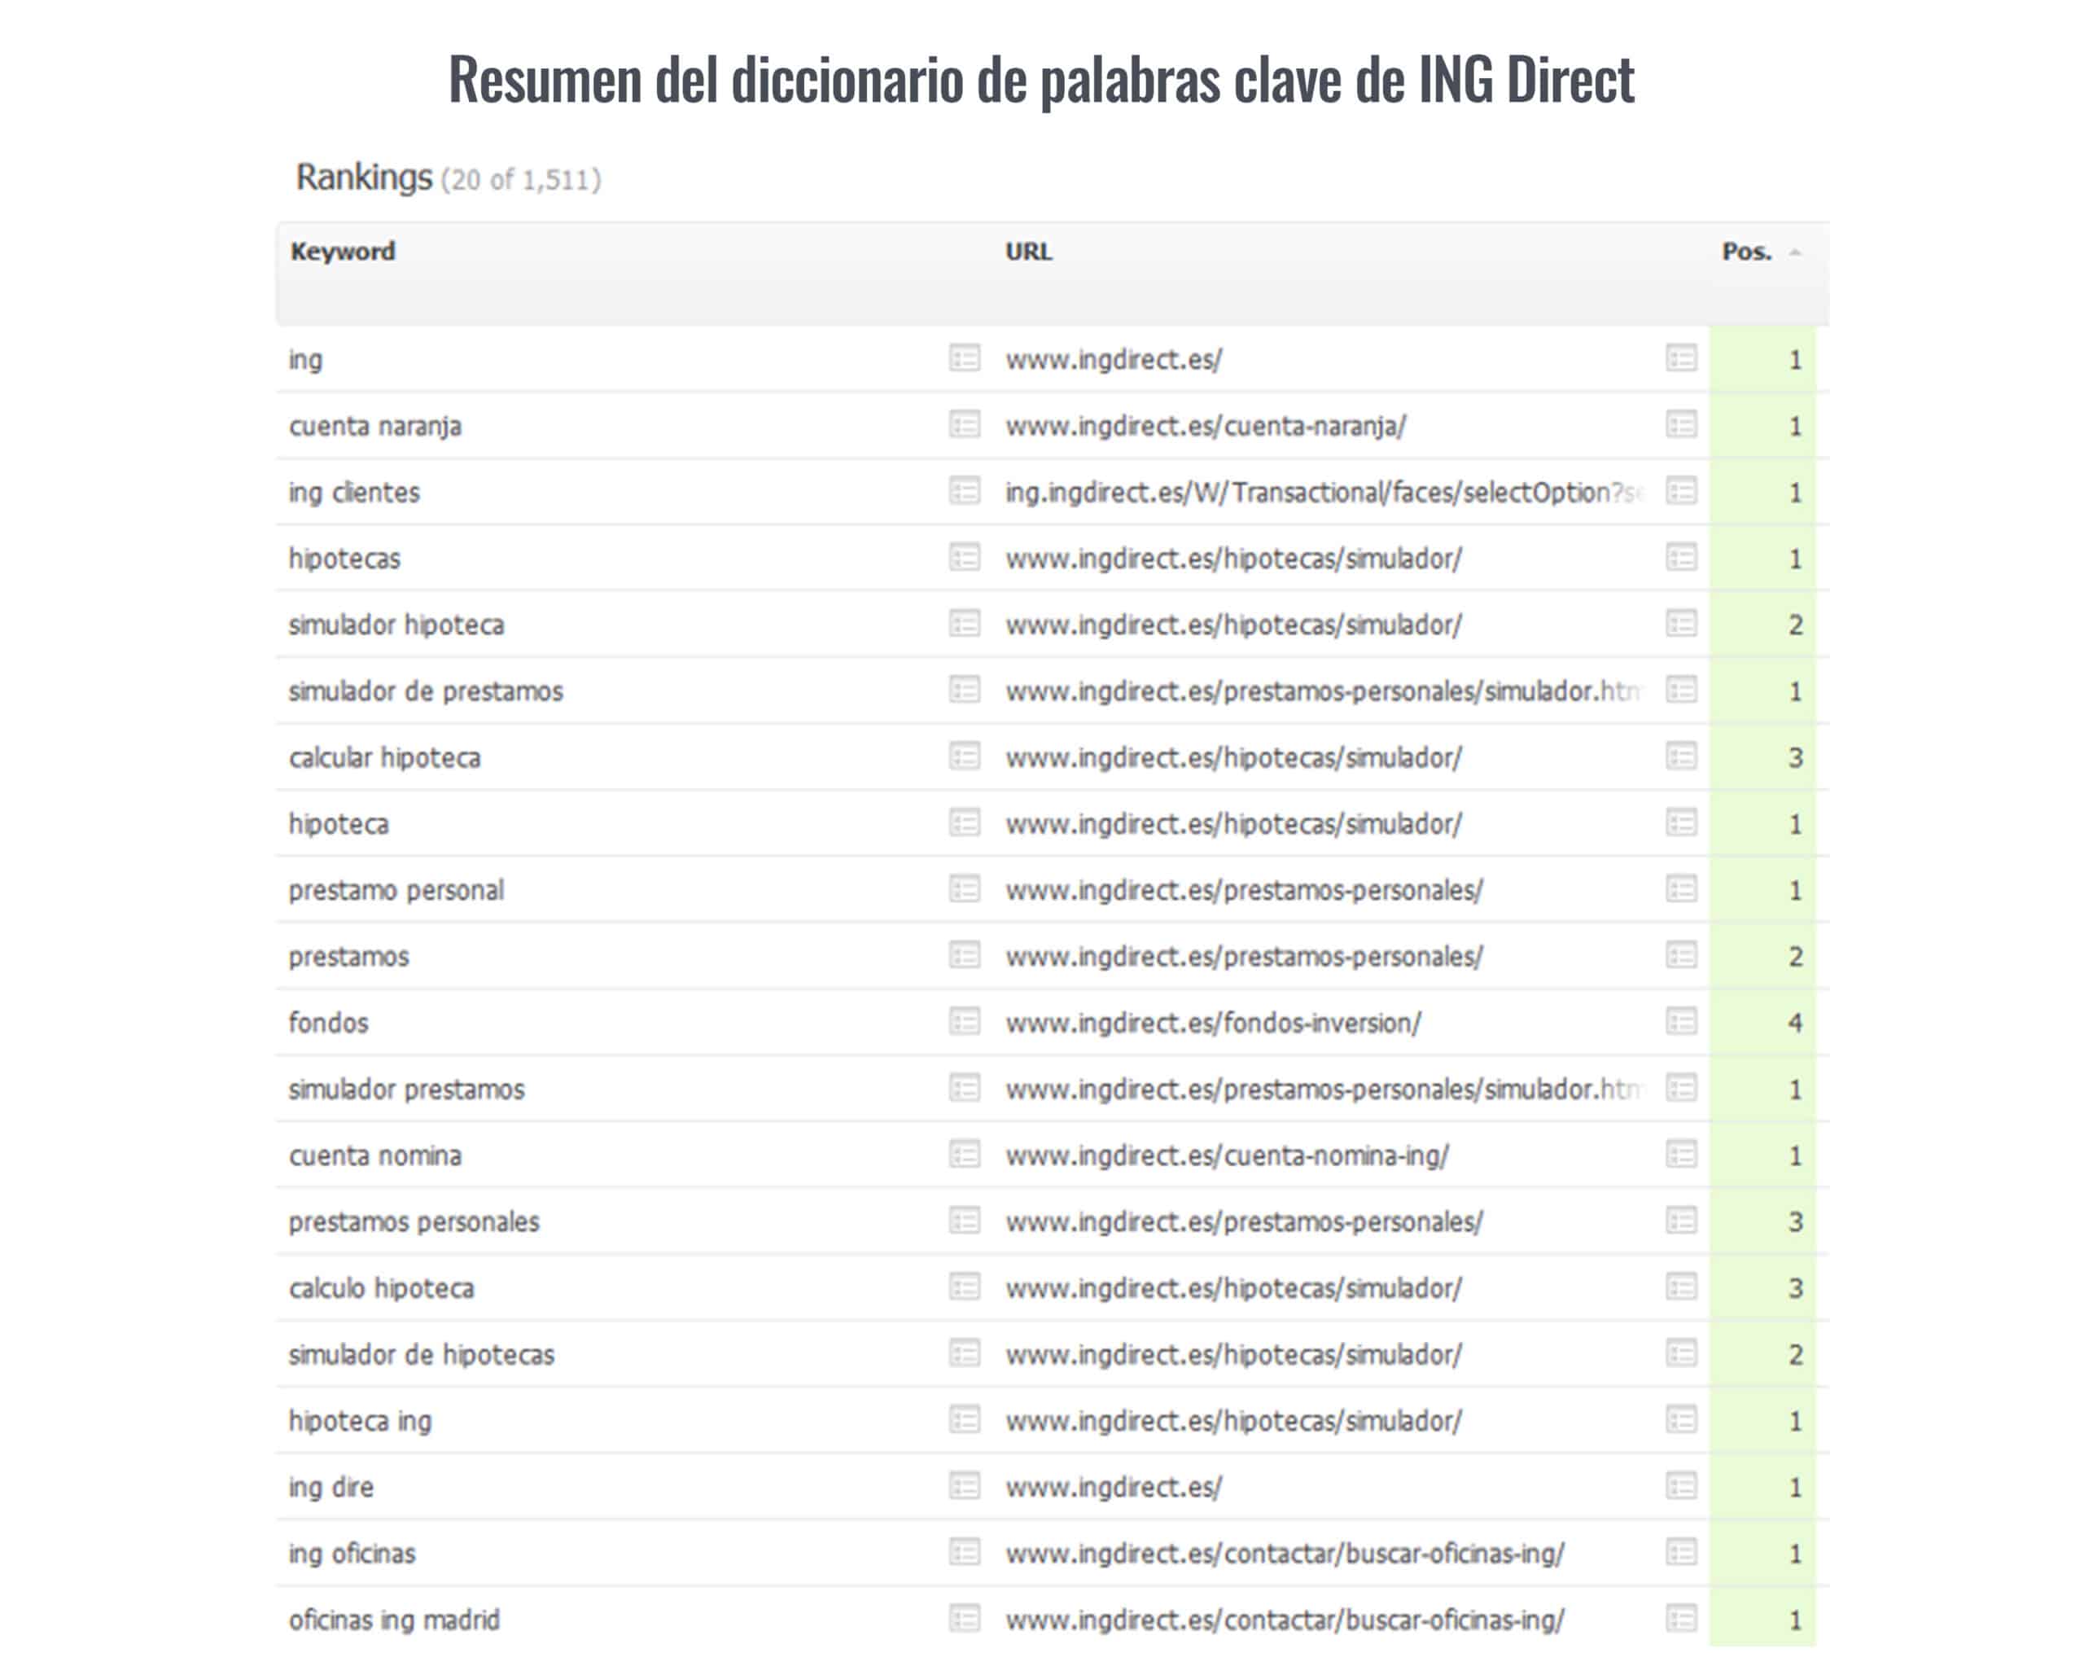2084x1653 pixels.
Task: Open URL list icon in the 'simulador de prestamos' row
Action: [1681, 689]
